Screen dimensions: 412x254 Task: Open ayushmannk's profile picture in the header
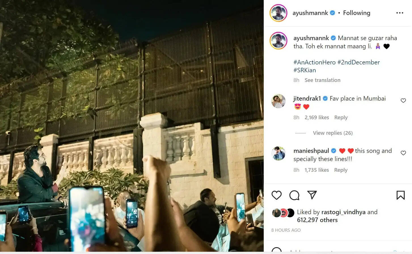[278, 13]
